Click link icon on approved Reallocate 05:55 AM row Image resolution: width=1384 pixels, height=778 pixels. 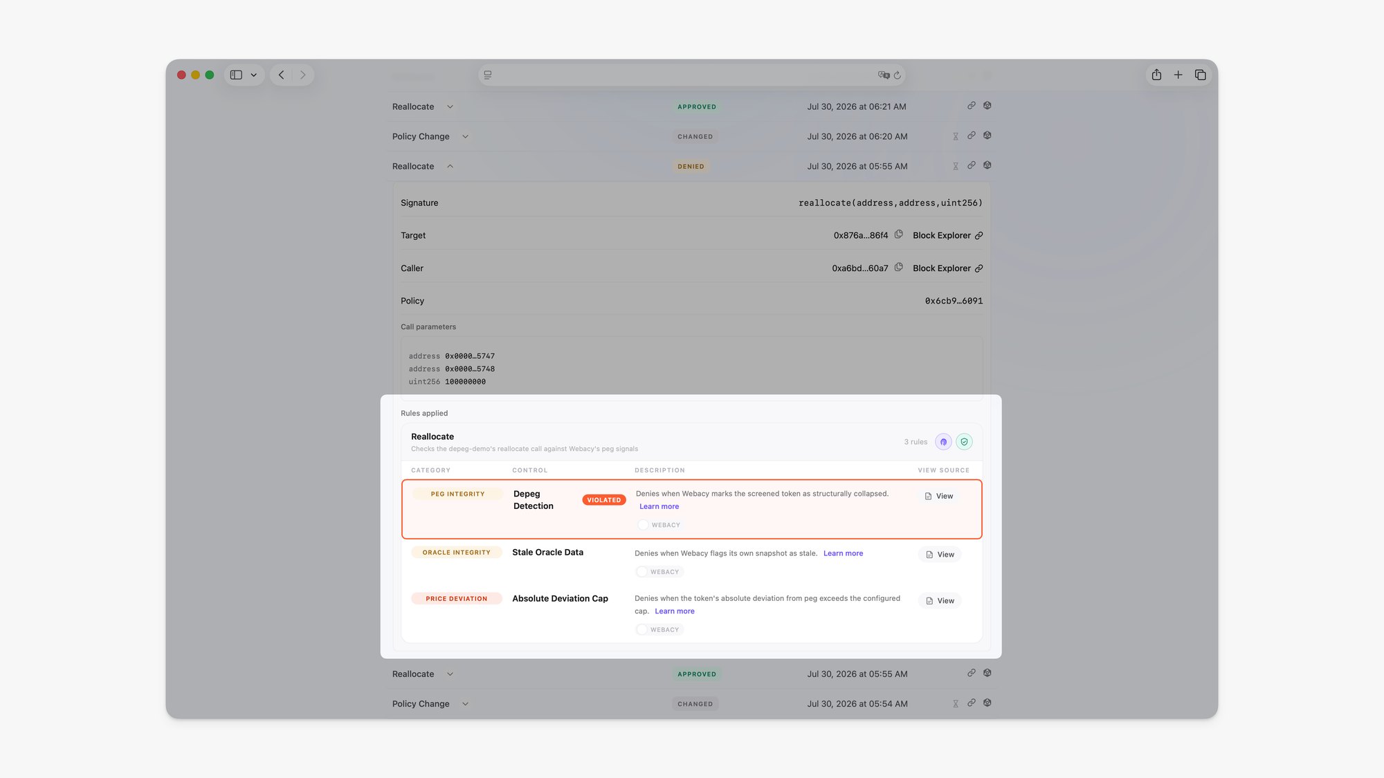[972, 673]
